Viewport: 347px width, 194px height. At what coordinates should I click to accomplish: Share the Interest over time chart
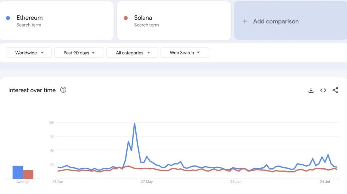pos(335,90)
